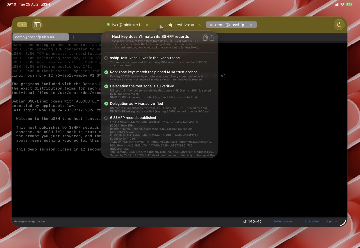Open the demo@nosshfp top tab
Screen dimensions: 360x248
click(x=231, y=25)
